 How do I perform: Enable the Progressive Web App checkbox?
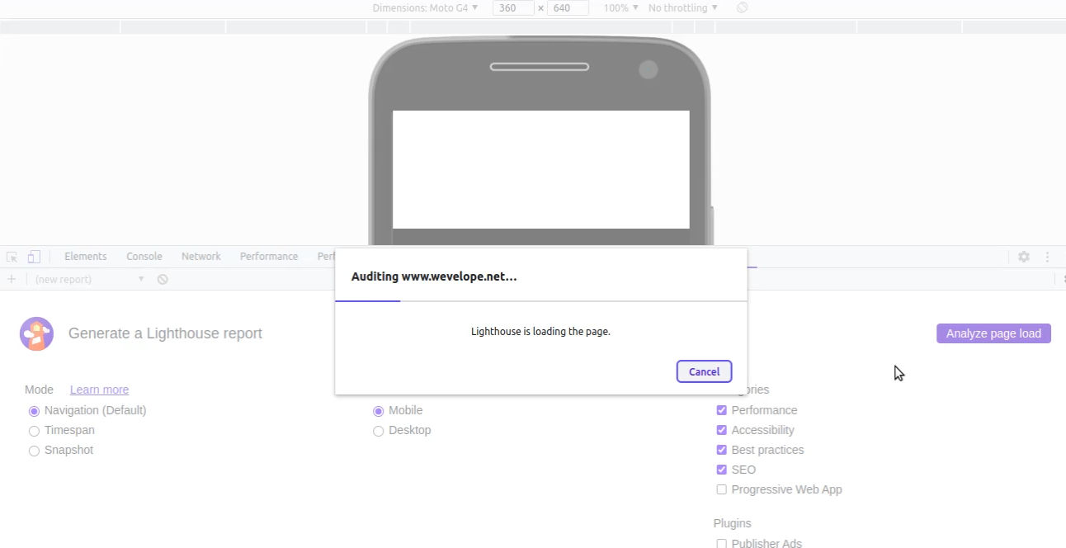721,489
